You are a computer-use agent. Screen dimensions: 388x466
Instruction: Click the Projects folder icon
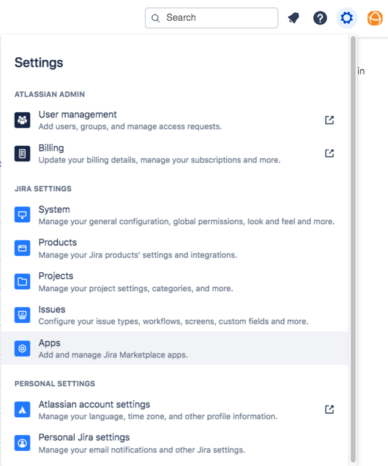point(23,281)
